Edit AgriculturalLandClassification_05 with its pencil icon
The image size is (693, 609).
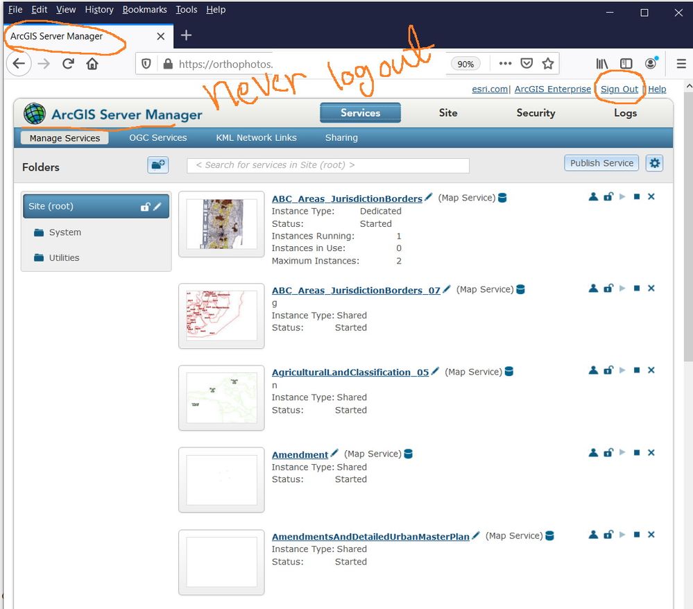coord(435,371)
